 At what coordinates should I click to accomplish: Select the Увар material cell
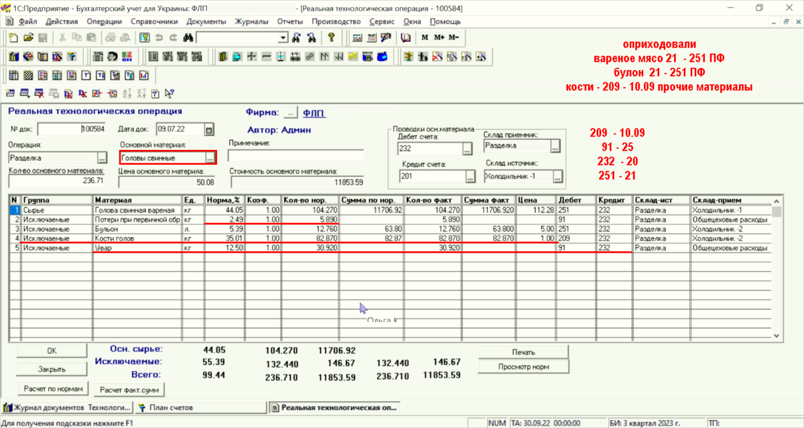click(x=137, y=248)
